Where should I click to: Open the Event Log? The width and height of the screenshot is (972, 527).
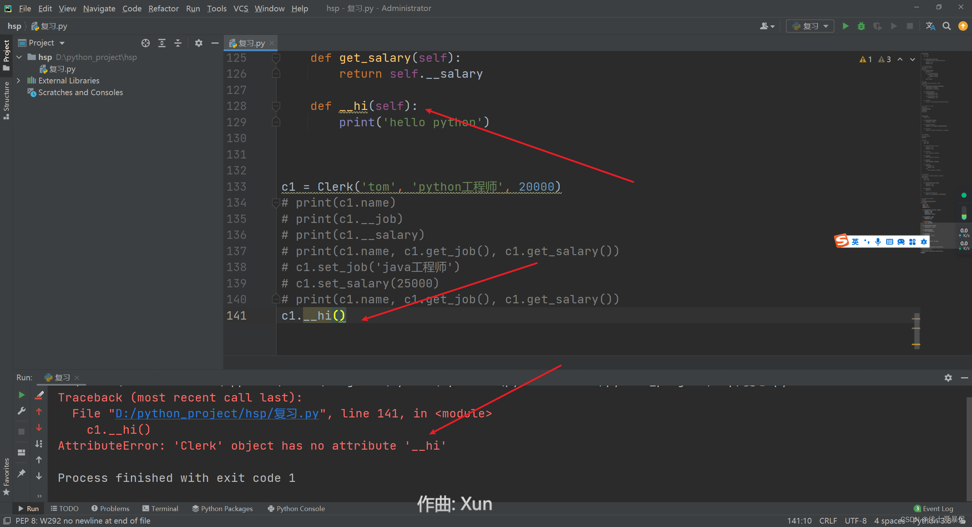click(x=934, y=508)
